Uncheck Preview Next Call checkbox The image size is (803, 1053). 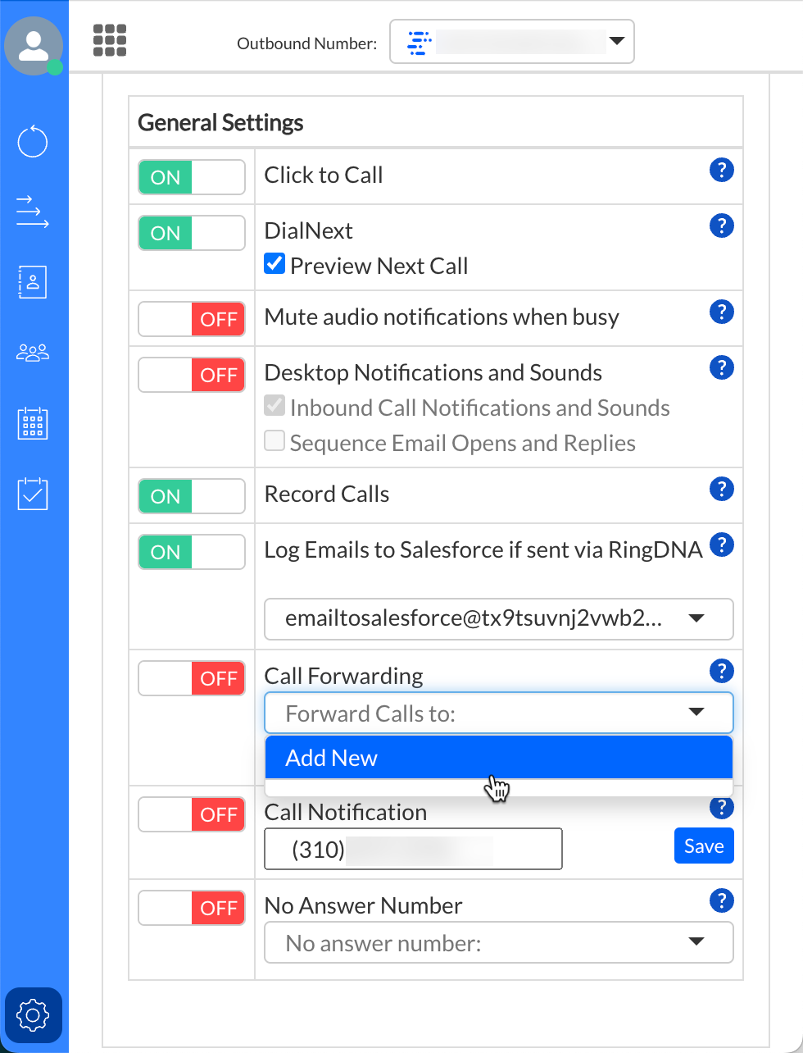click(x=274, y=264)
